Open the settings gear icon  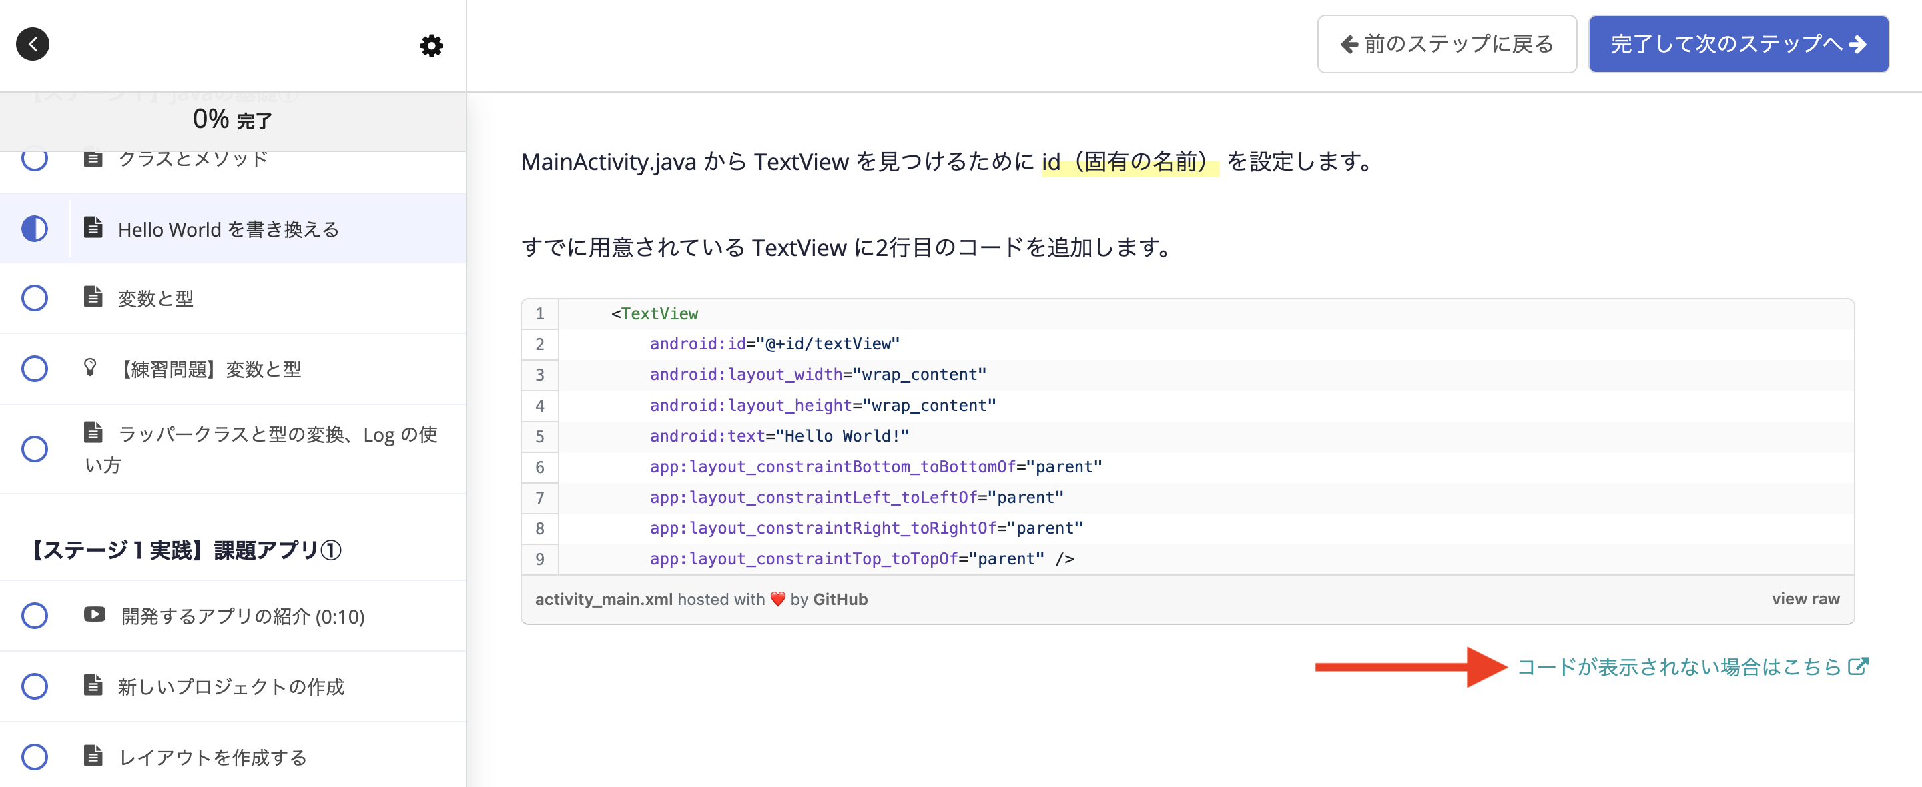point(431,45)
